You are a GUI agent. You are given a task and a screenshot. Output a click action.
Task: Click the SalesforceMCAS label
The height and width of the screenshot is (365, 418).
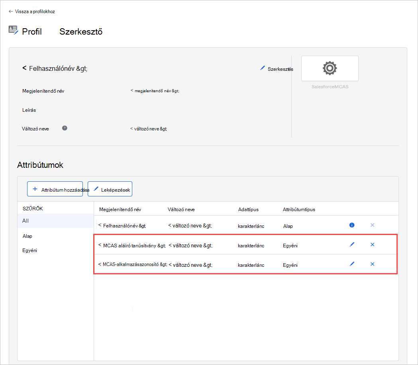click(330, 87)
